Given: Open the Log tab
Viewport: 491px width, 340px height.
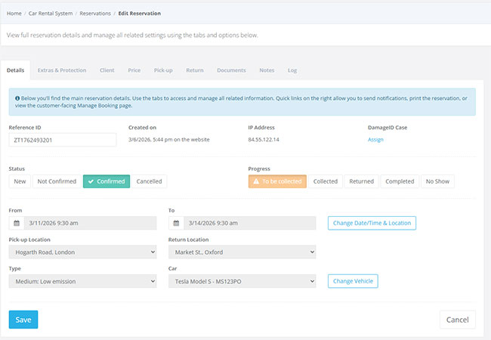Looking at the screenshot, I should coord(292,70).
